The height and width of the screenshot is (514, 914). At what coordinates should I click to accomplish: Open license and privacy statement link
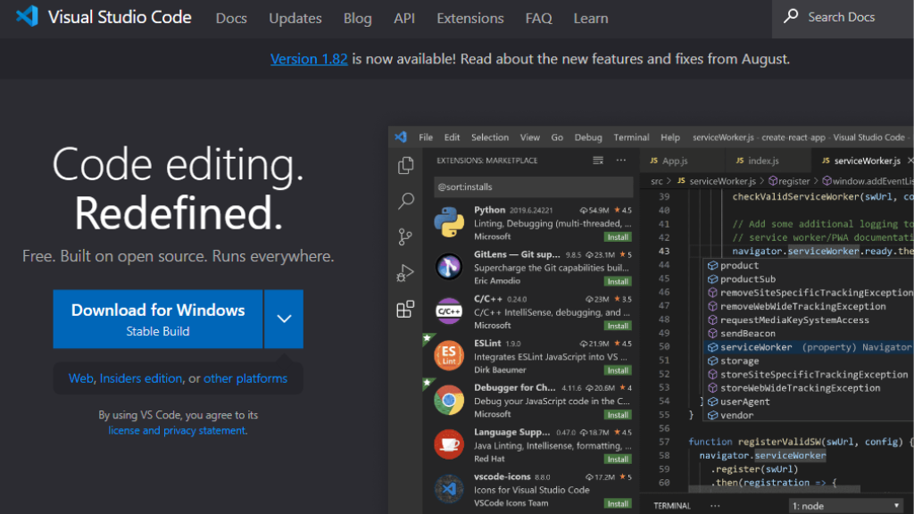click(177, 430)
